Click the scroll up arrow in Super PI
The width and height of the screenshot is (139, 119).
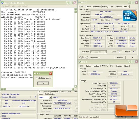pyautogui.click(x=76, y=9)
